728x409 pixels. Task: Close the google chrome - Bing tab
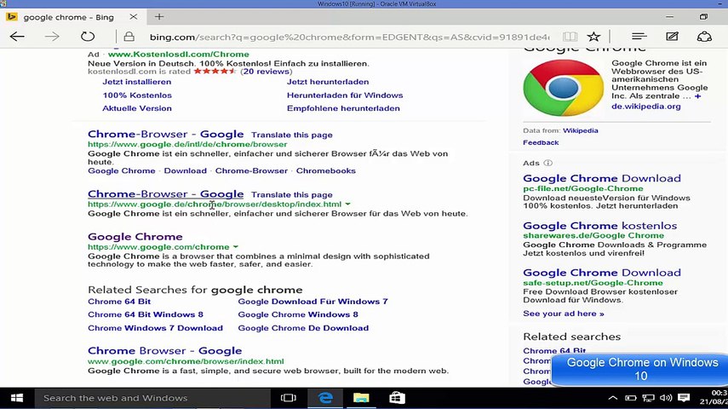click(x=133, y=17)
